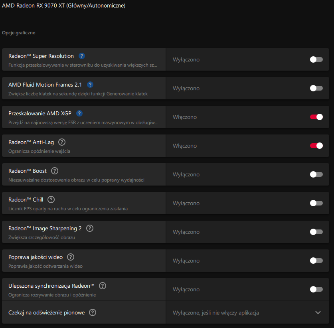Click info icon next to Przeskalowanie AMD XGP

[79, 113]
